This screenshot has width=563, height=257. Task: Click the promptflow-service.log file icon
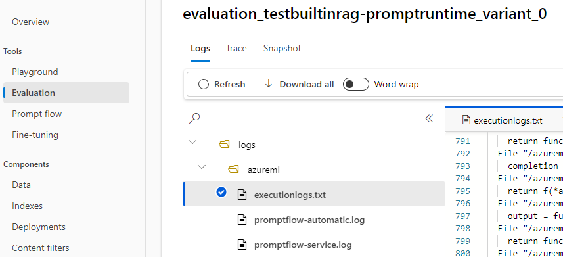point(242,245)
